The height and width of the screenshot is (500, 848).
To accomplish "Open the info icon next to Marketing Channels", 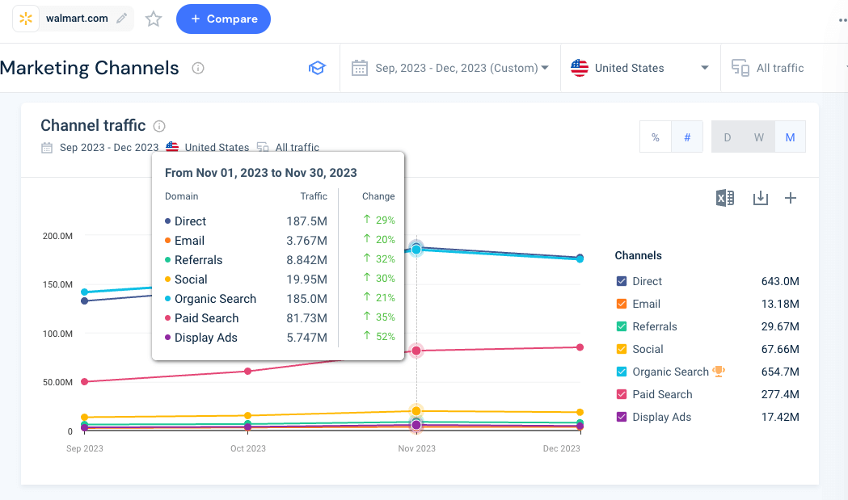I will click(x=198, y=68).
